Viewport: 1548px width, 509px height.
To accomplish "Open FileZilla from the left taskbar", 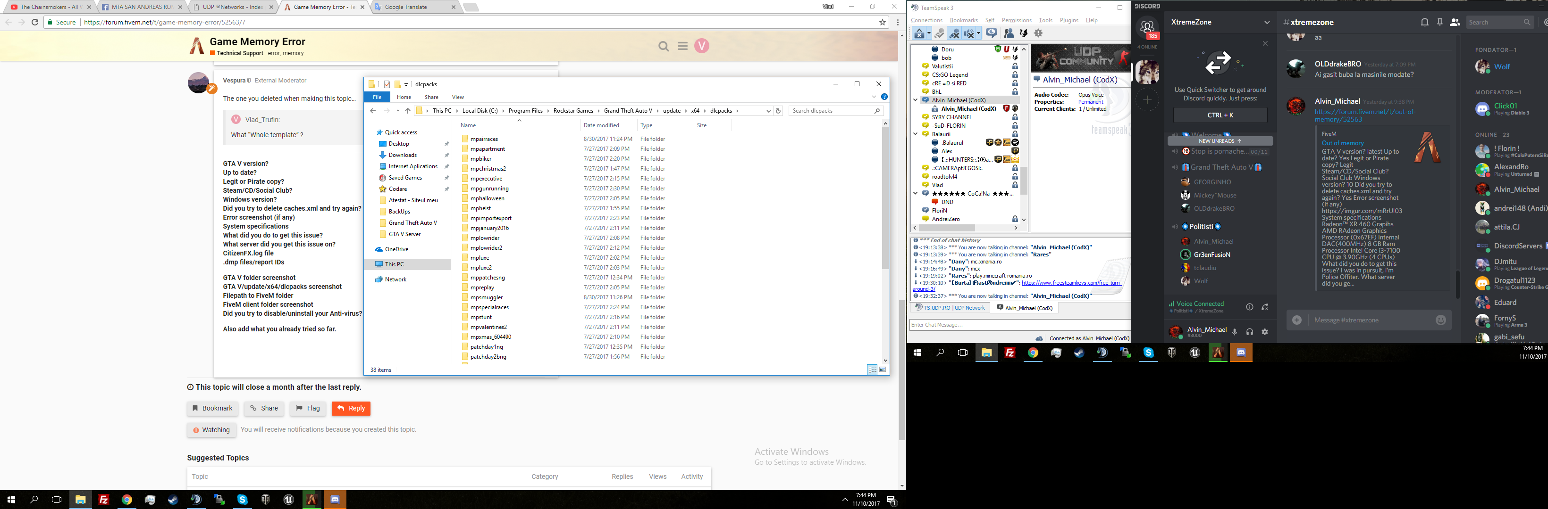I will click(x=103, y=500).
